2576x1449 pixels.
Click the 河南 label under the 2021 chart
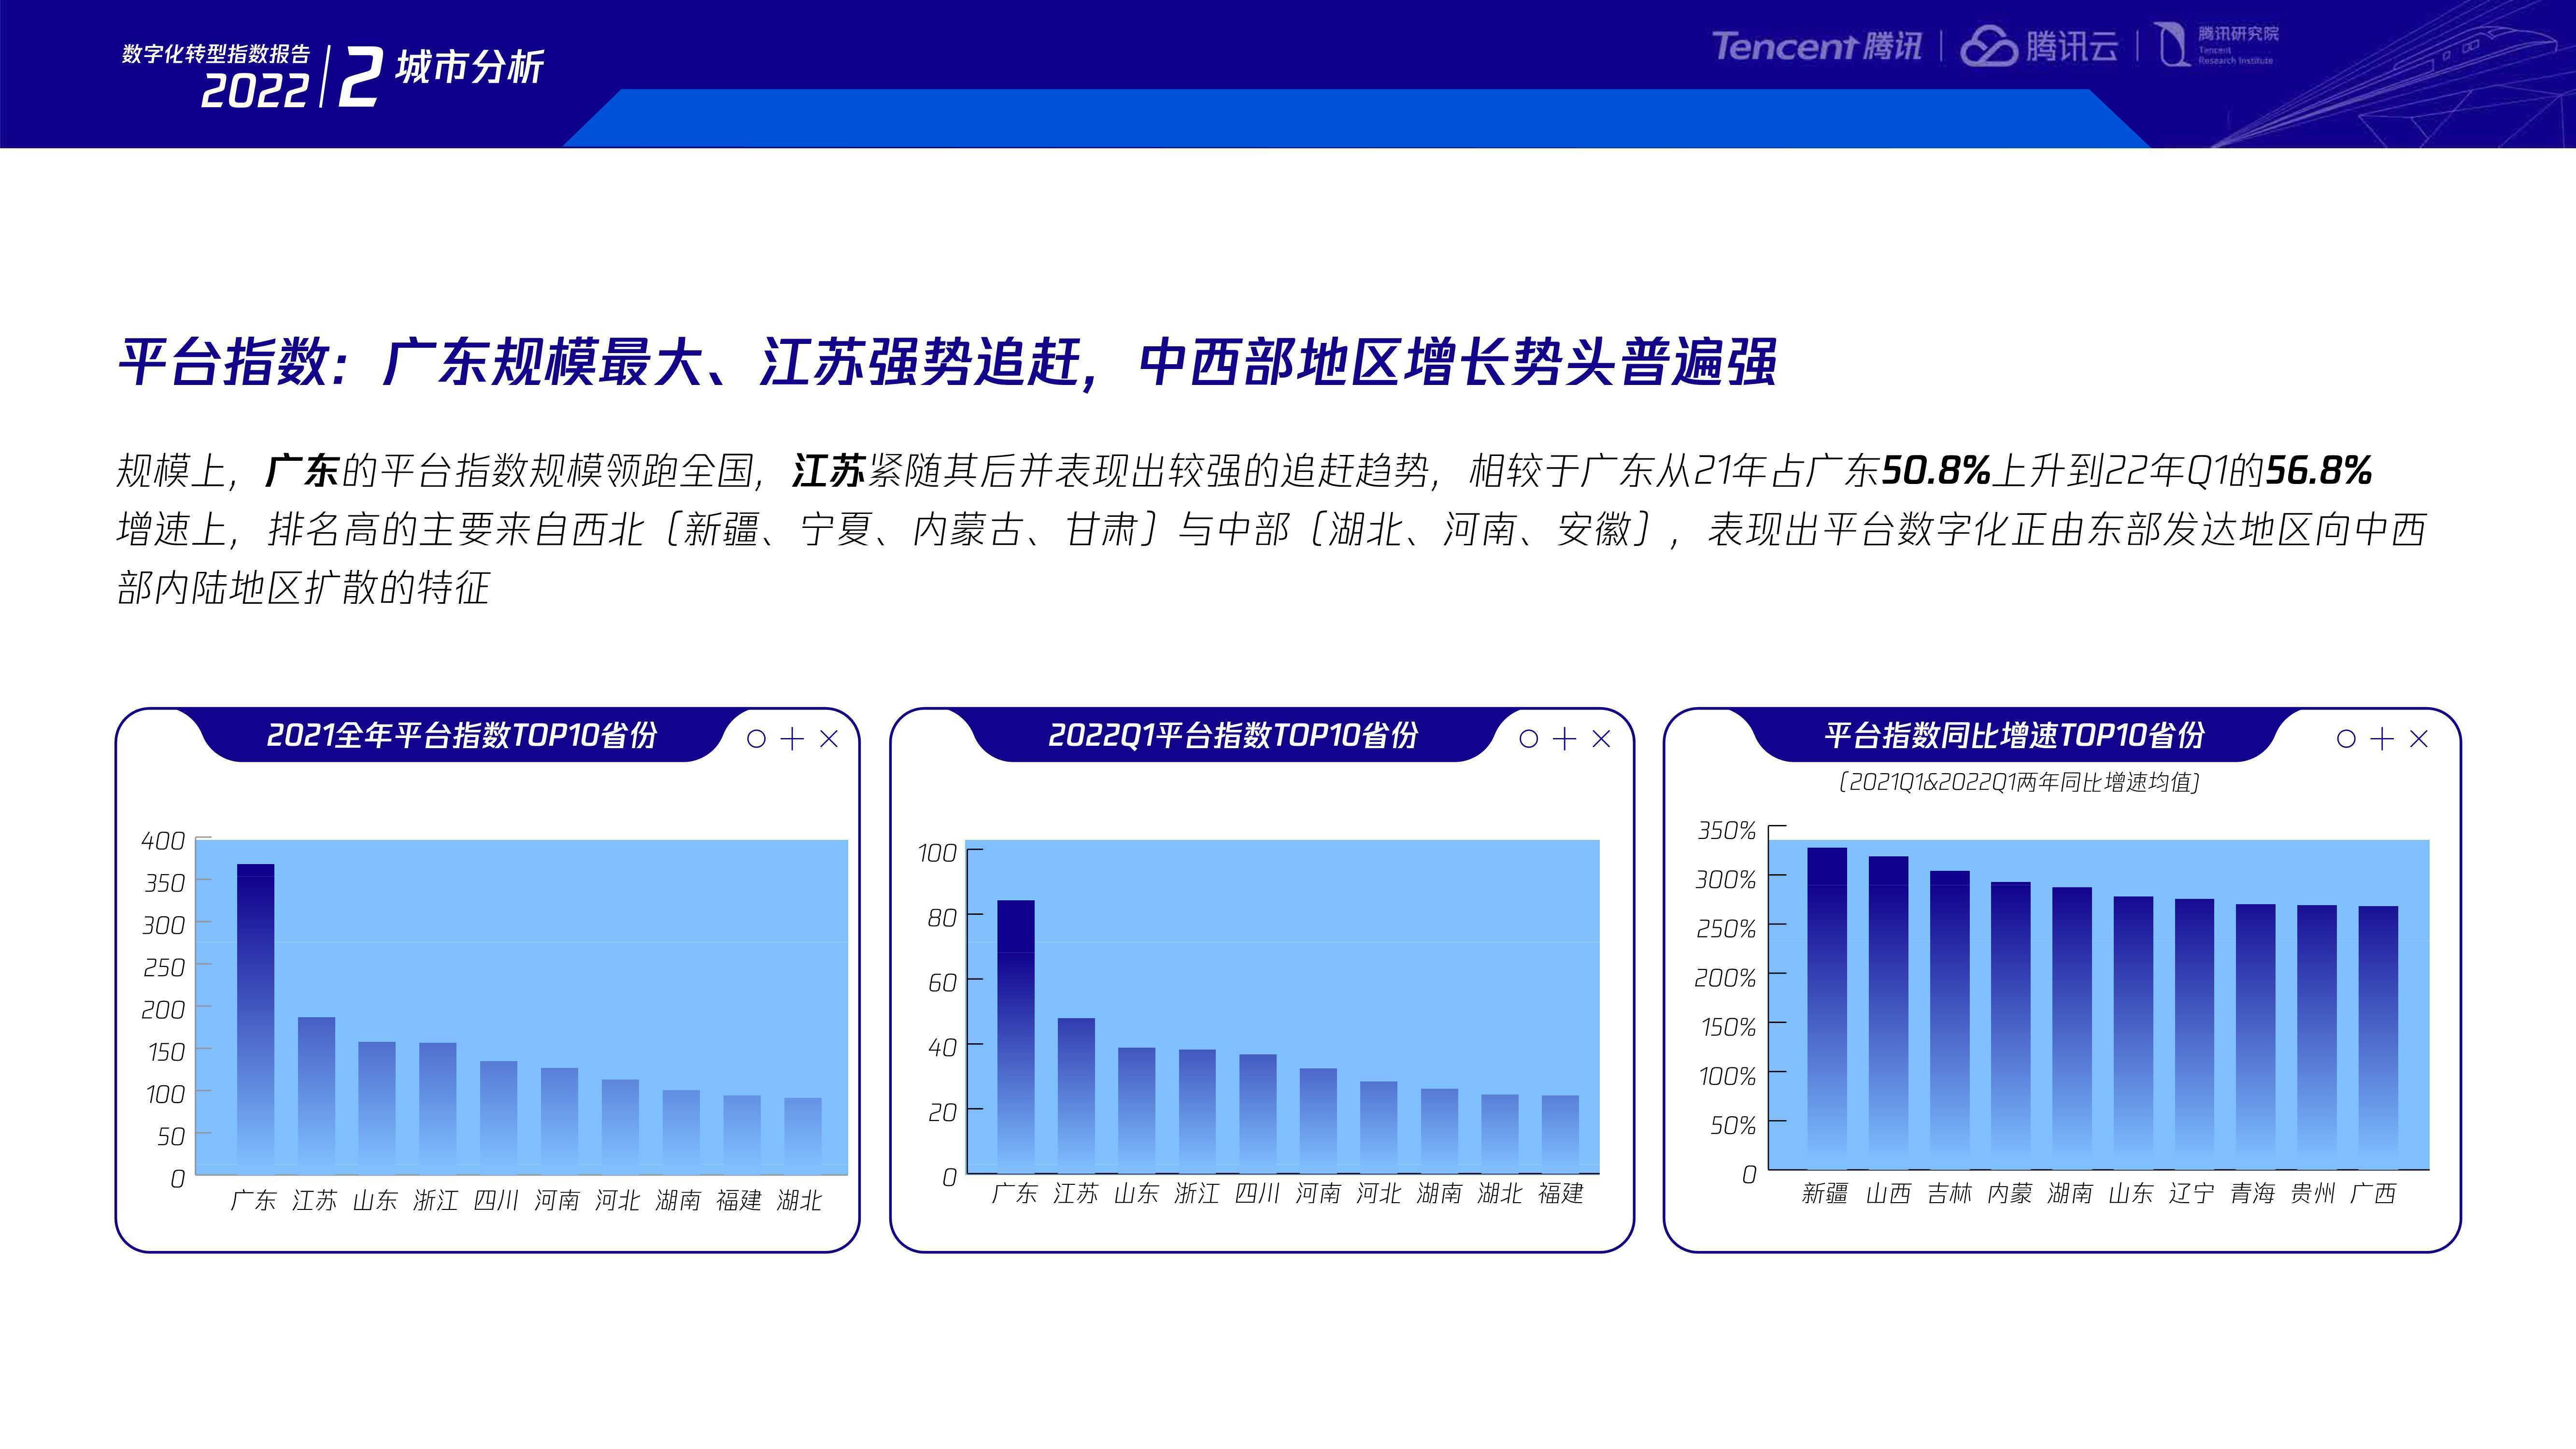click(x=557, y=1200)
